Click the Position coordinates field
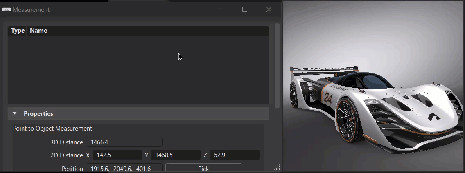 click(124, 168)
